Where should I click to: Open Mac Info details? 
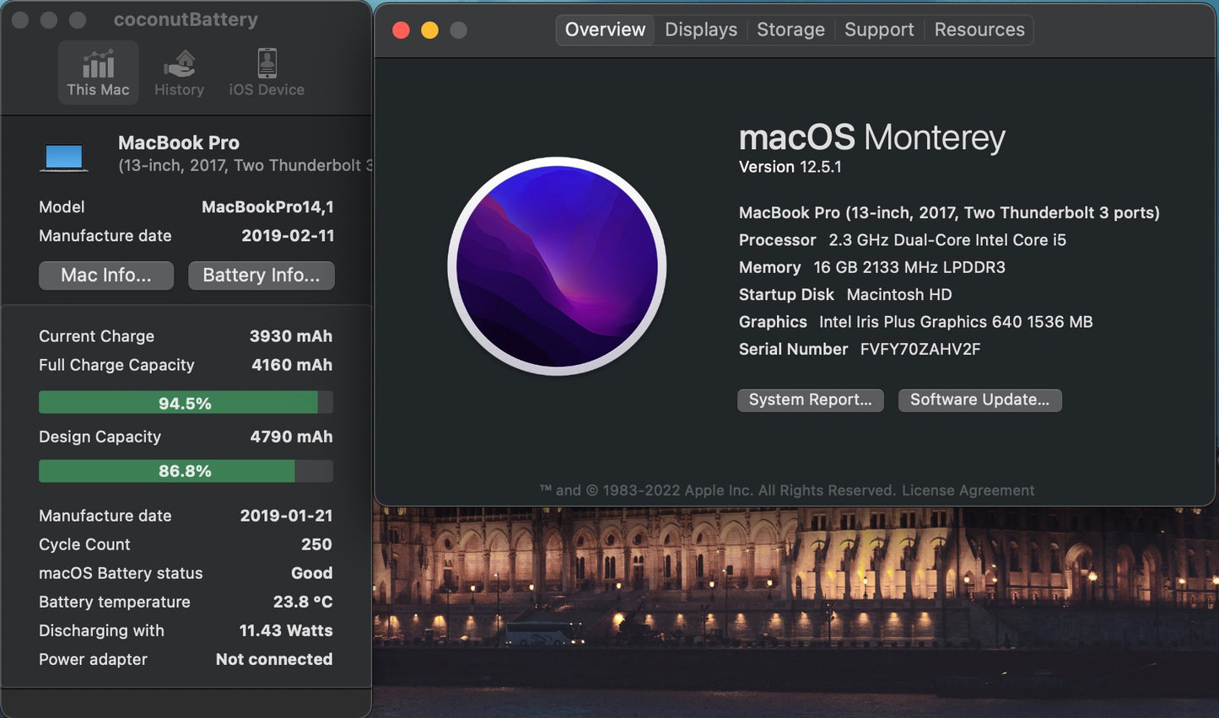pyautogui.click(x=105, y=275)
